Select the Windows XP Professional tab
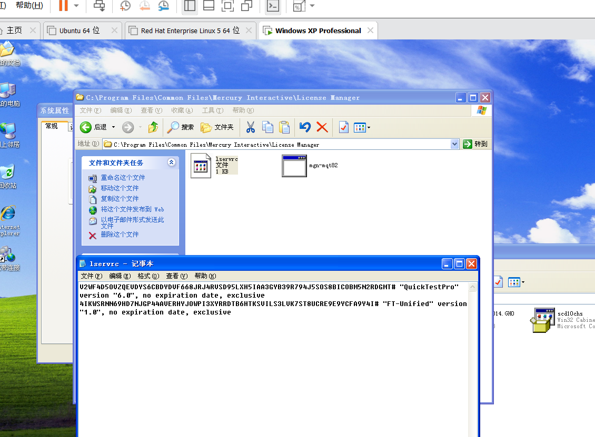The height and width of the screenshot is (437, 595). click(318, 31)
